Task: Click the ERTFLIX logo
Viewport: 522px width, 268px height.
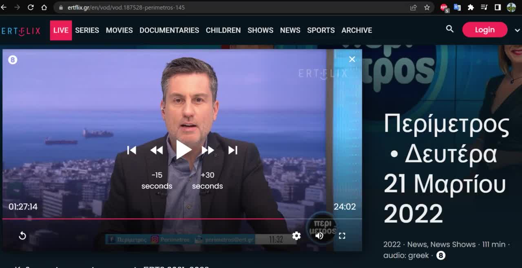Action: coord(21,31)
